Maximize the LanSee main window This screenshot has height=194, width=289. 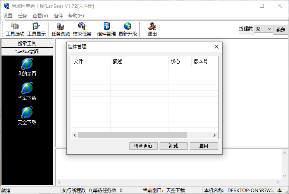click(x=262, y=6)
